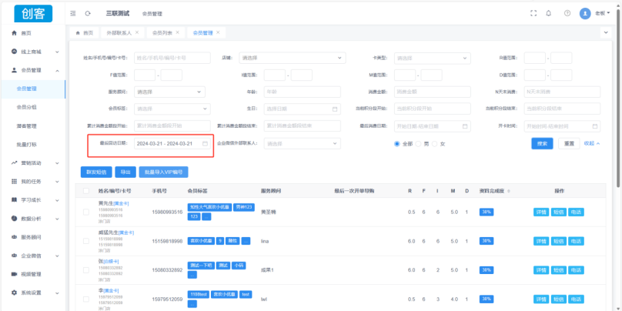Close the 外部联系人 tab
Viewport: 622px width, 311px height.
coord(137,32)
